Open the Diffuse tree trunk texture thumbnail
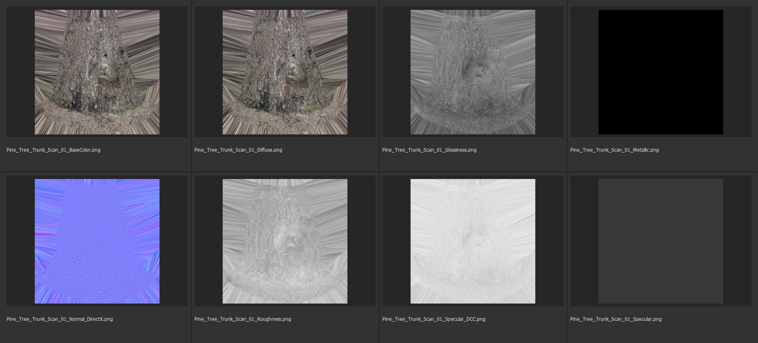The height and width of the screenshot is (343, 758). (285, 72)
